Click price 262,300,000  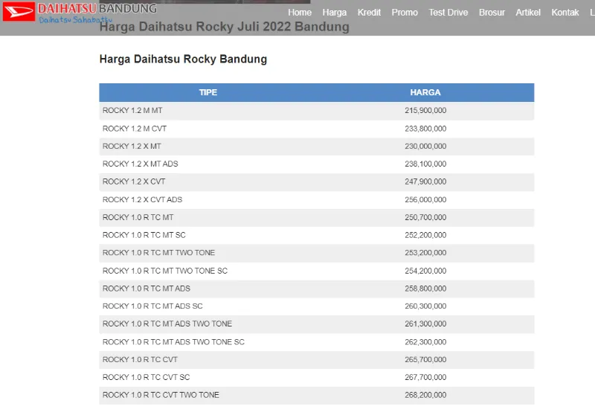pos(425,342)
